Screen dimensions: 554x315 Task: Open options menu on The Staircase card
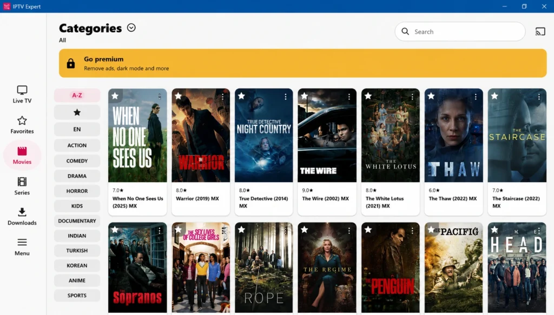click(539, 96)
